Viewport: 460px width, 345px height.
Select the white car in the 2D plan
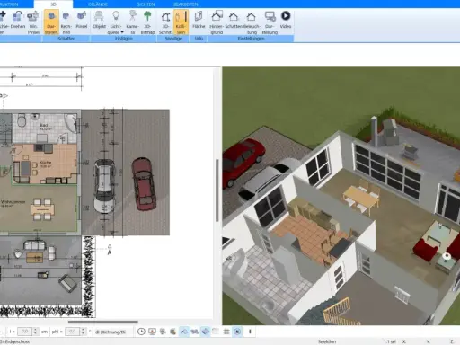tap(104, 186)
